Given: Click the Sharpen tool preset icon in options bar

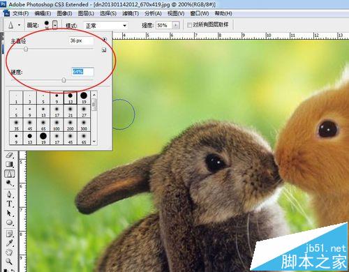Looking at the screenshot, I should tap(10, 25).
